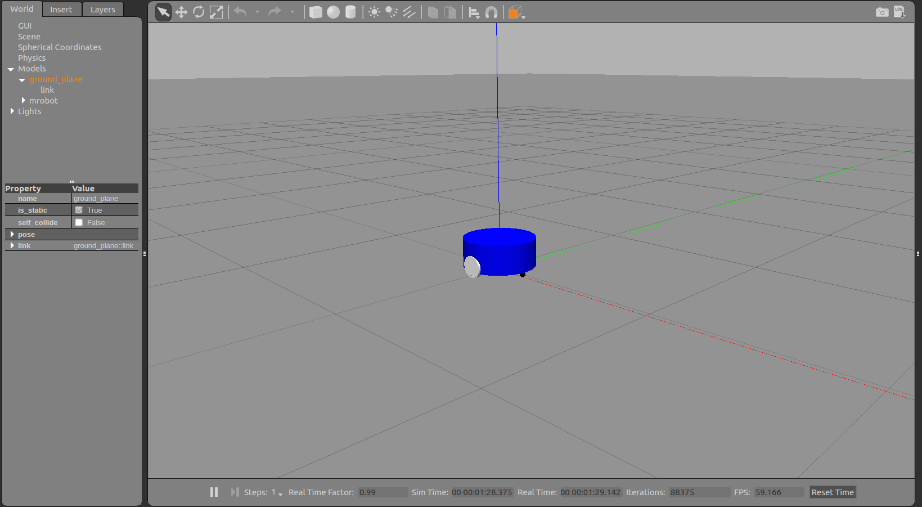Screen dimensions: 922x507
Task: Switch to the Layers tab
Action: coord(103,10)
